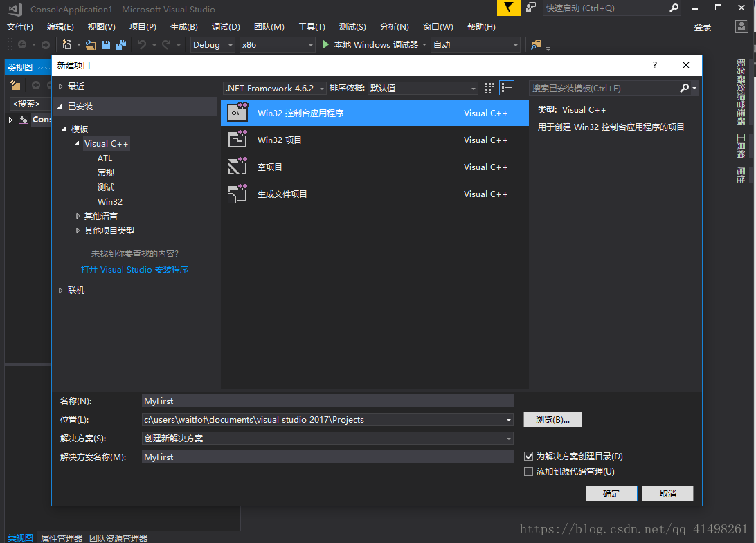Click the 解决方案名称 input field
The width and height of the screenshot is (756, 543).
tap(327, 457)
